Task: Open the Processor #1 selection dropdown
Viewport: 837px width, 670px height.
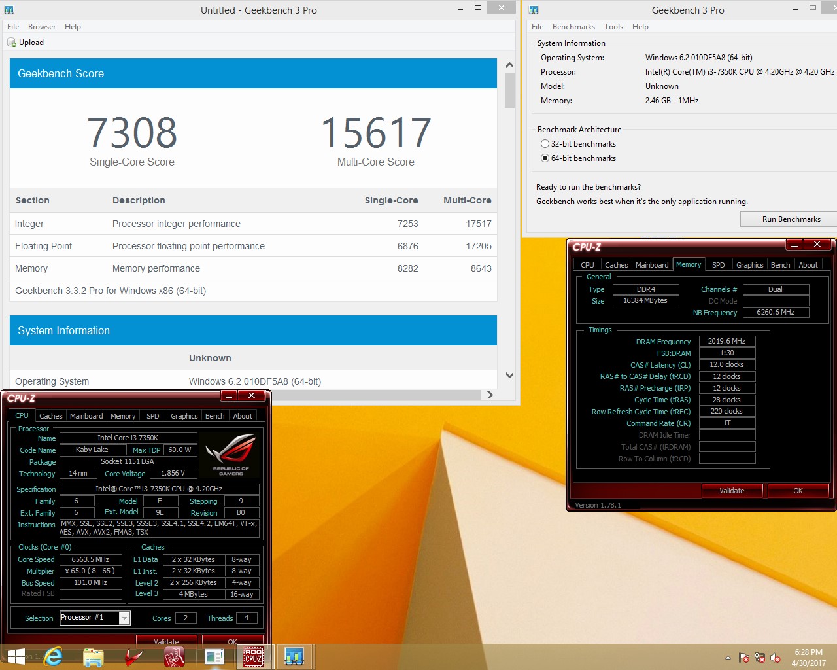Action: (95, 618)
